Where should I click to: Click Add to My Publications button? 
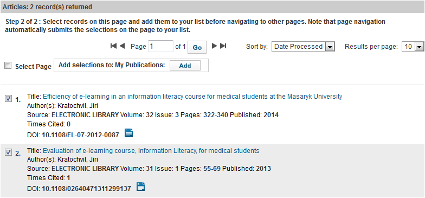tap(185, 65)
